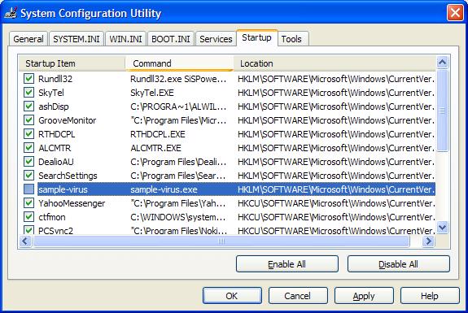Uncheck the SearchSettings startup item

28,176
